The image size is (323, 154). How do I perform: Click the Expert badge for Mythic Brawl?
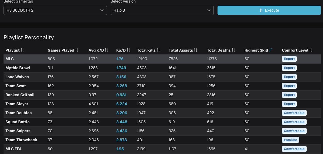tap(289, 68)
